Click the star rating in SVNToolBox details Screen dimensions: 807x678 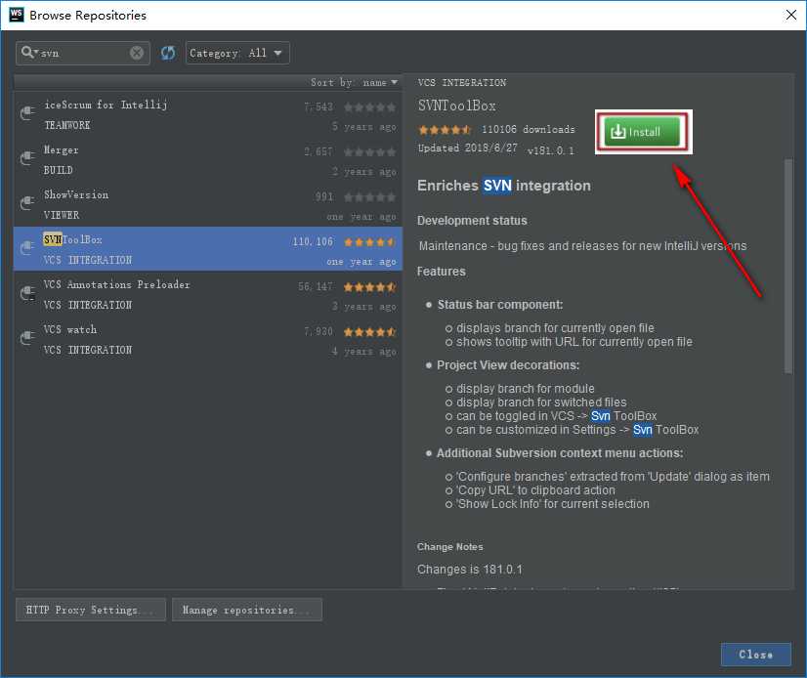pos(445,130)
